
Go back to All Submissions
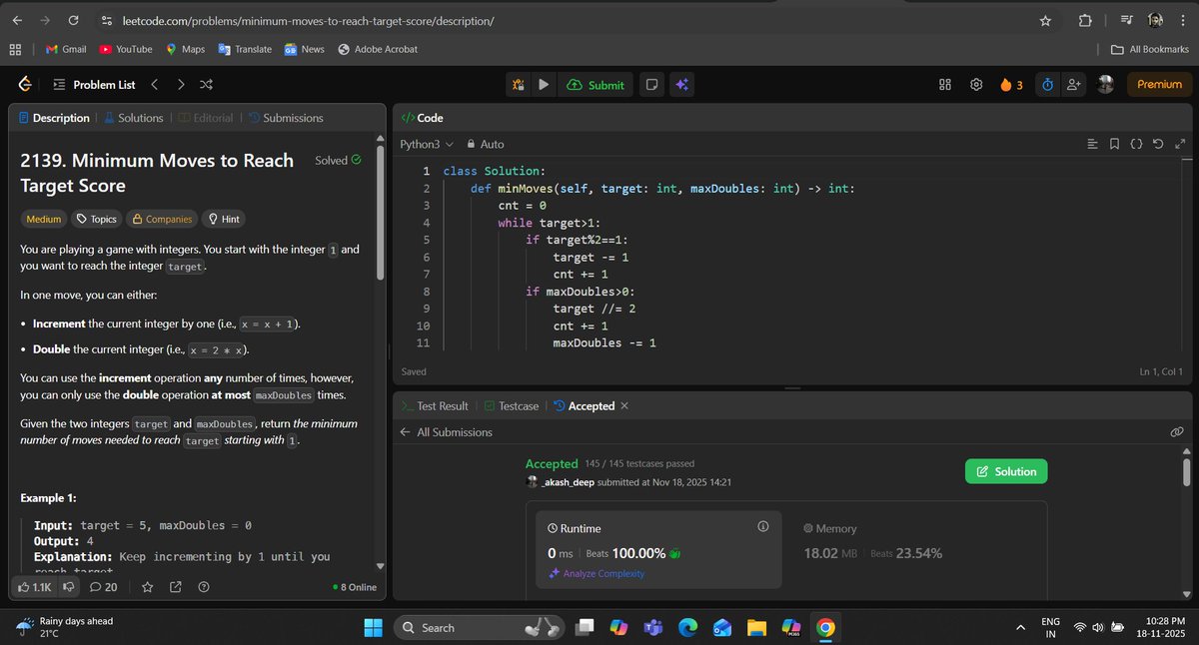point(446,432)
